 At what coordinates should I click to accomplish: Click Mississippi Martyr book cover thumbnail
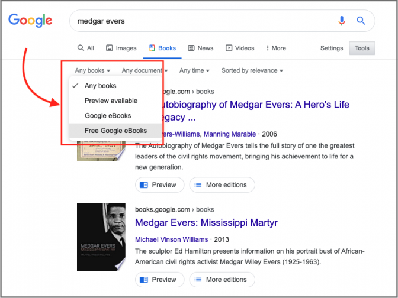(101, 237)
